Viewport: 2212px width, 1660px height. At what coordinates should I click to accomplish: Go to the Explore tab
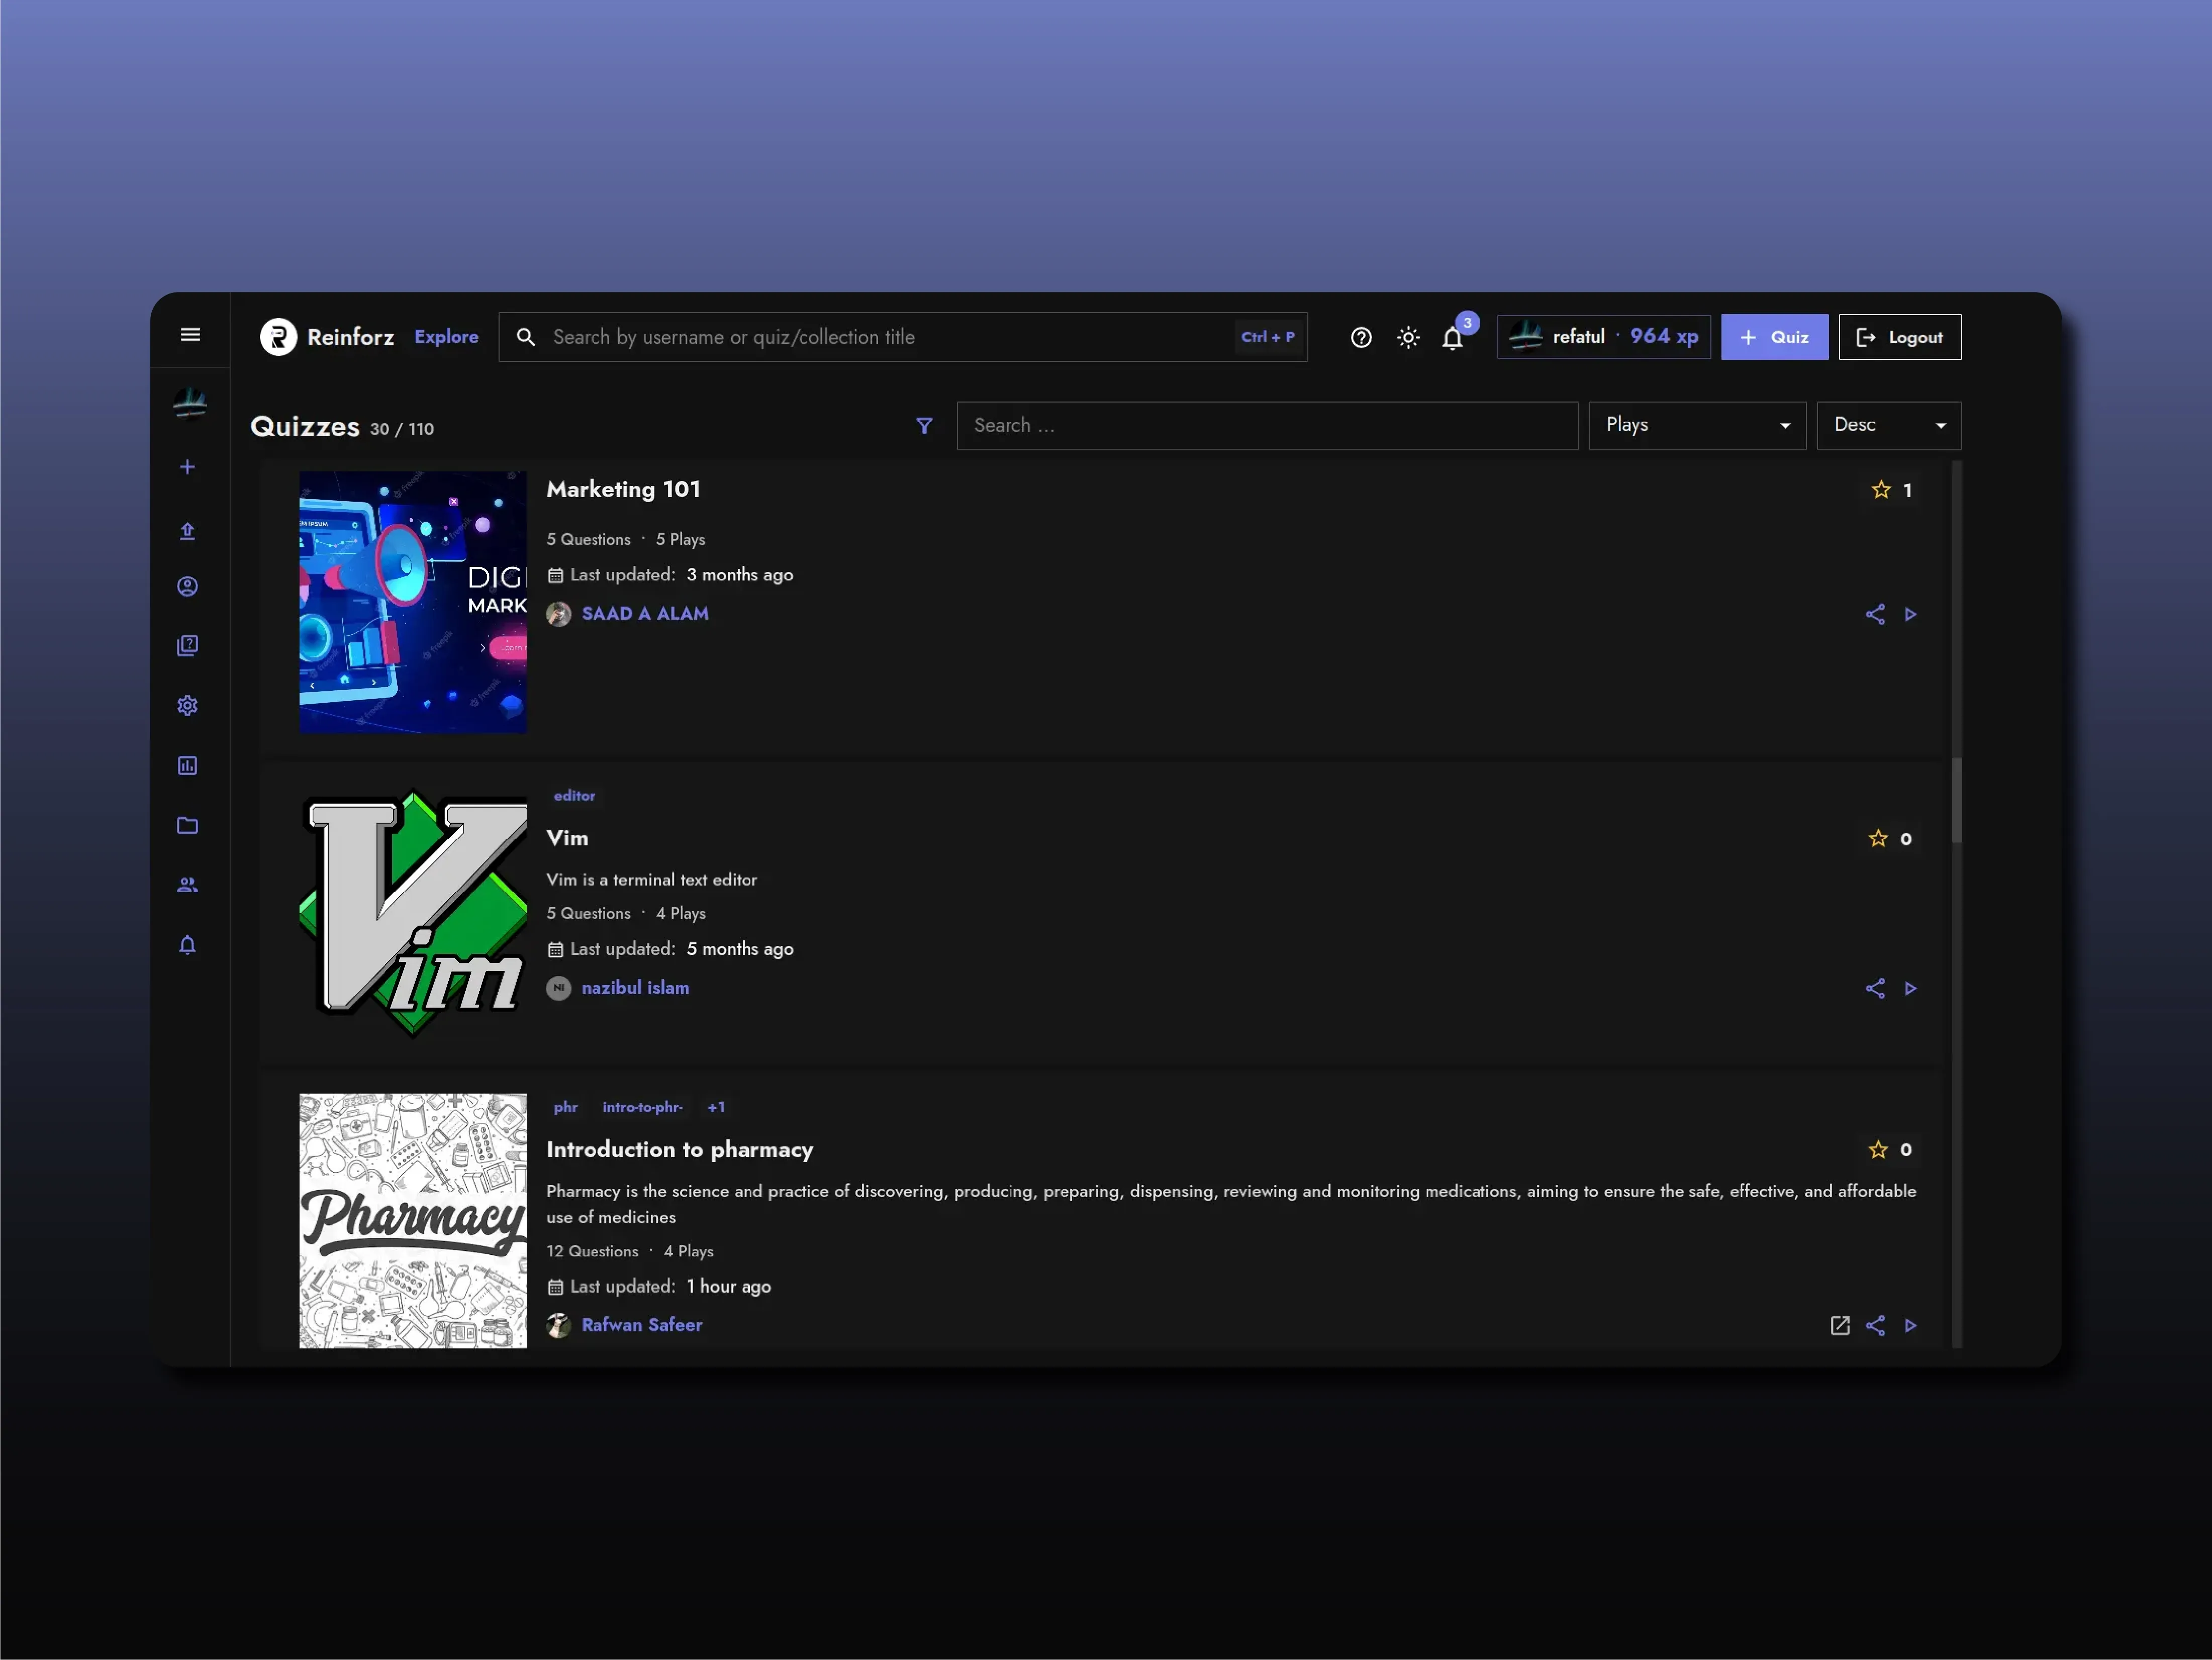(x=446, y=337)
